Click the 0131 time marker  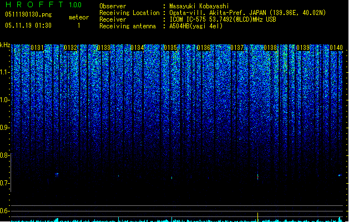pos(37,48)
